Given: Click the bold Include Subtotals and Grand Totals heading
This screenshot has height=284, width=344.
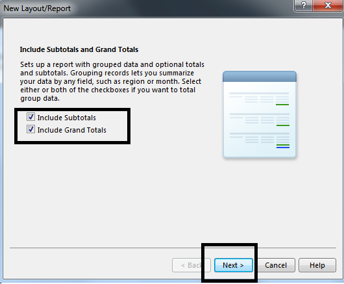Looking at the screenshot, I should point(79,49).
